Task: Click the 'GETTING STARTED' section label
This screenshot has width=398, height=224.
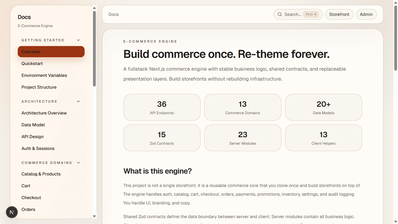Action: pyautogui.click(x=43, y=40)
